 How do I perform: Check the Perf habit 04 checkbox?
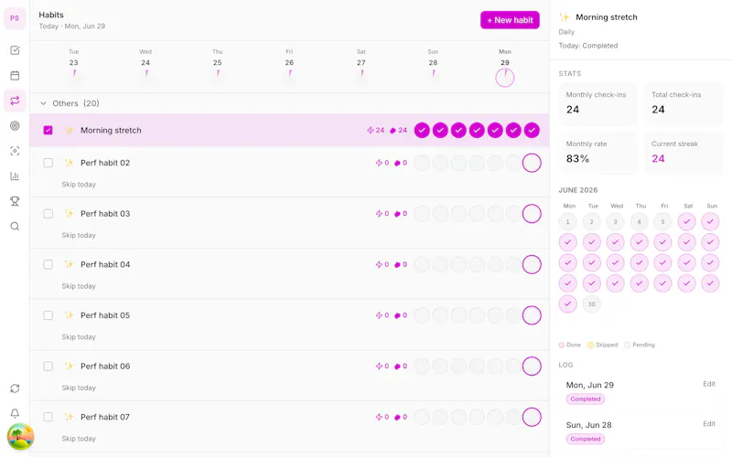pyautogui.click(x=48, y=264)
